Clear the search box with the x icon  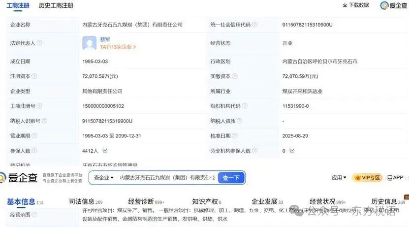(x=211, y=178)
